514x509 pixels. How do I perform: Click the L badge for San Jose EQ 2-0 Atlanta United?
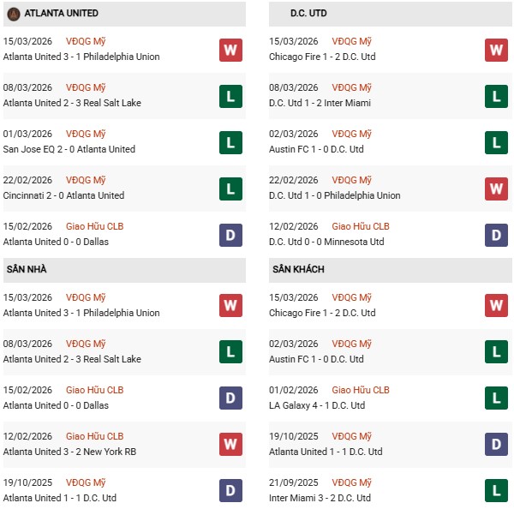pos(230,142)
